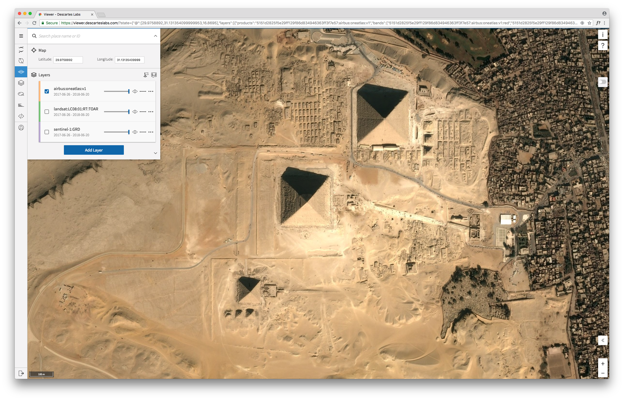Open the three-dot options for the sentinel-1:GRD layer
Image resolution: width=624 pixels, height=400 pixels.
[x=151, y=132]
